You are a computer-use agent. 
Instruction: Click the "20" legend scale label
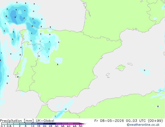[45, 126]
